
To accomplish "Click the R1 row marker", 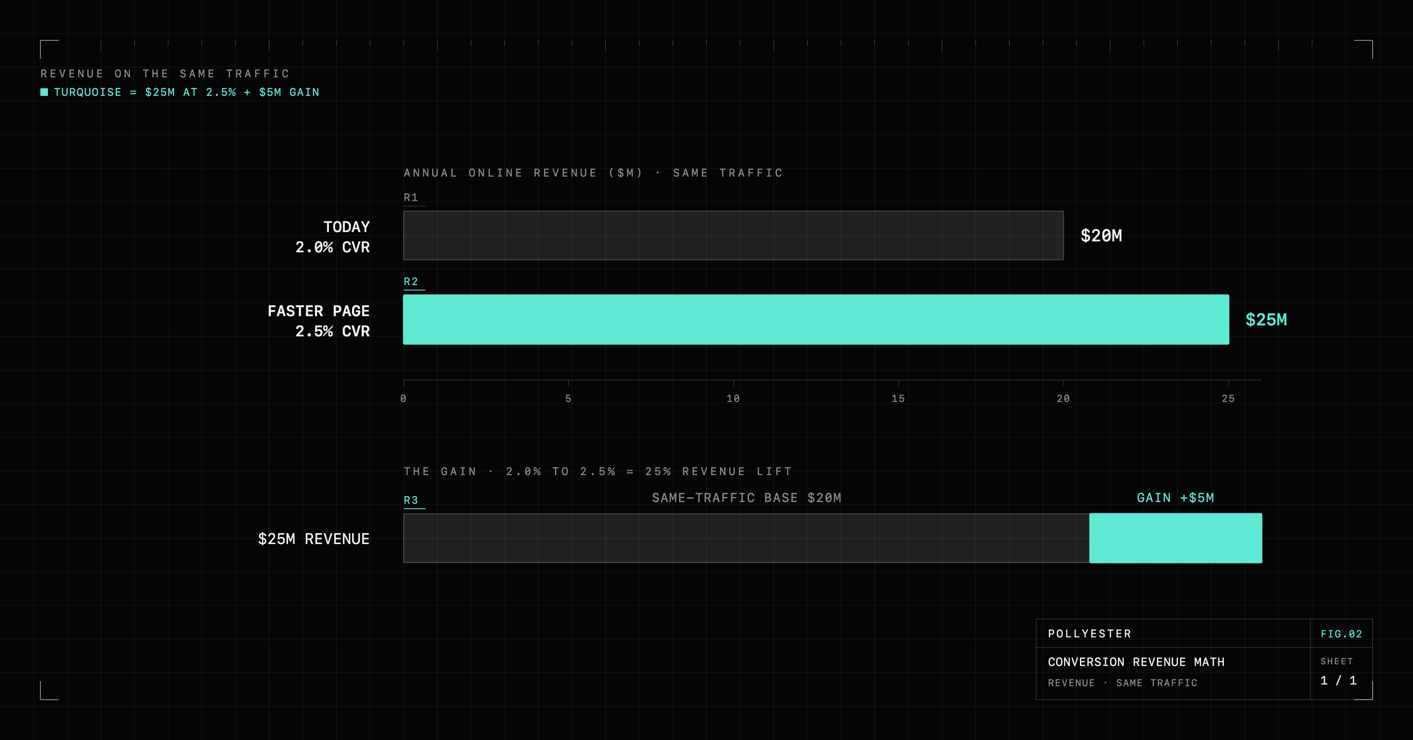I will [411, 198].
